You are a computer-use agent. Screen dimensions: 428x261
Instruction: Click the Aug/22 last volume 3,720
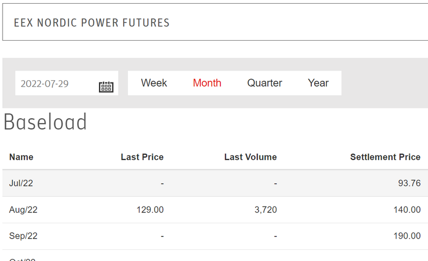[x=265, y=210]
